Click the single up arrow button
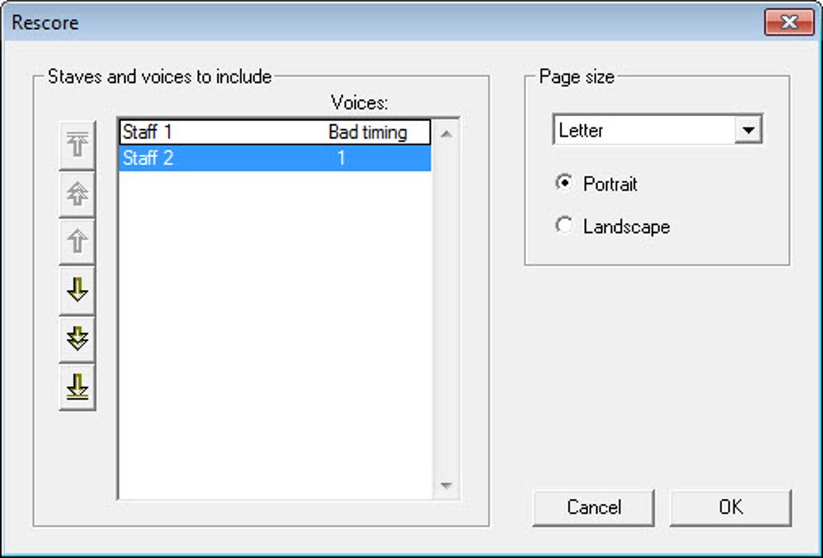This screenshot has width=823, height=558. pyautogui.click(x=77, y=242)
